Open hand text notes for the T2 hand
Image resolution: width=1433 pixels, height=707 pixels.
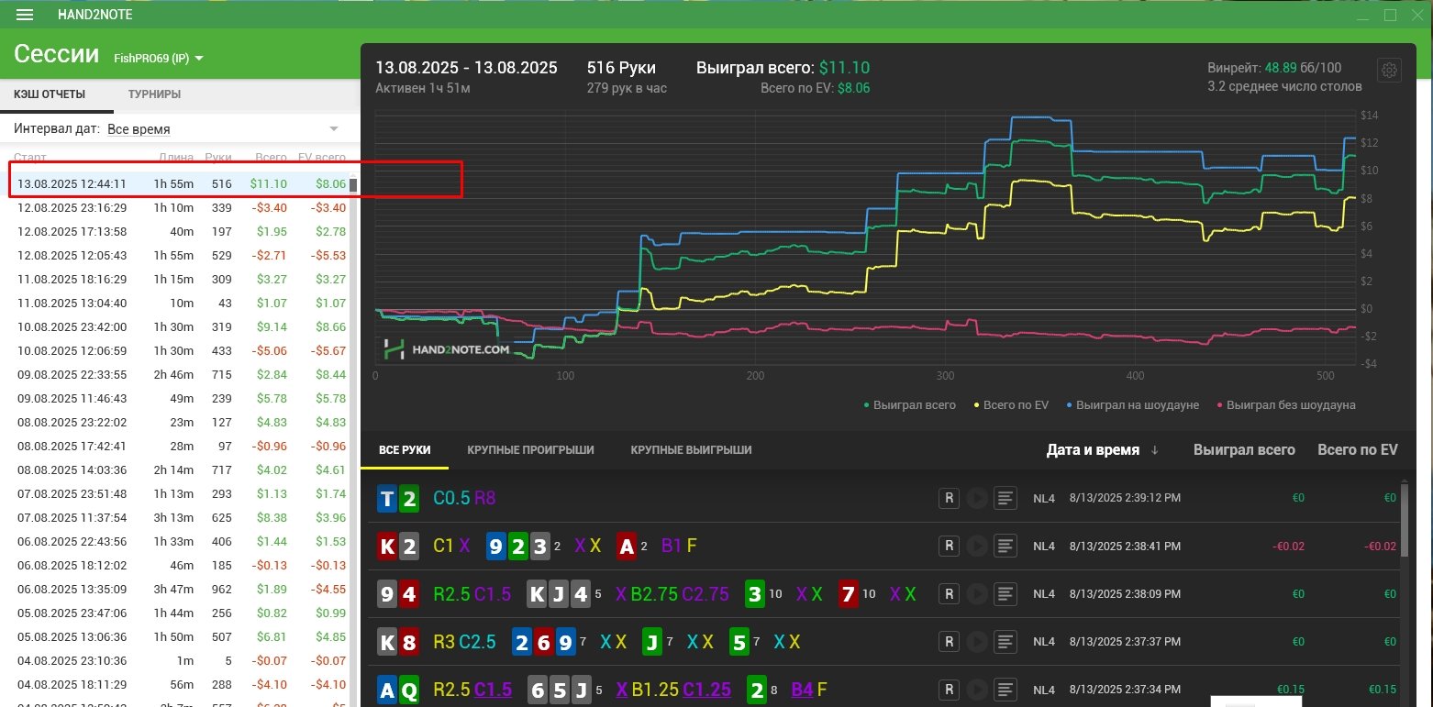coord(1006,498)
